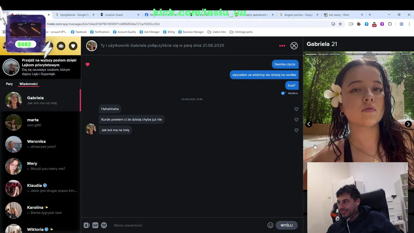Show previous photo of Gabriela
Screen dimensions: 414x233
click(309, 124)
